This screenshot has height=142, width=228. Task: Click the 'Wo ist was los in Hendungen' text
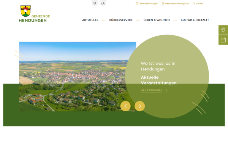coord(158,66)
